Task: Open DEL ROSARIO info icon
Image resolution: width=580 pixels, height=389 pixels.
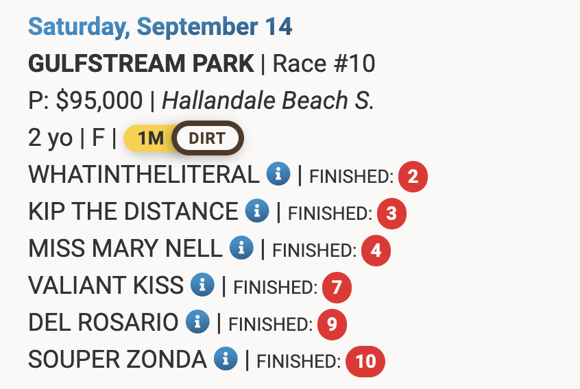Action: (x=197, y=322)
